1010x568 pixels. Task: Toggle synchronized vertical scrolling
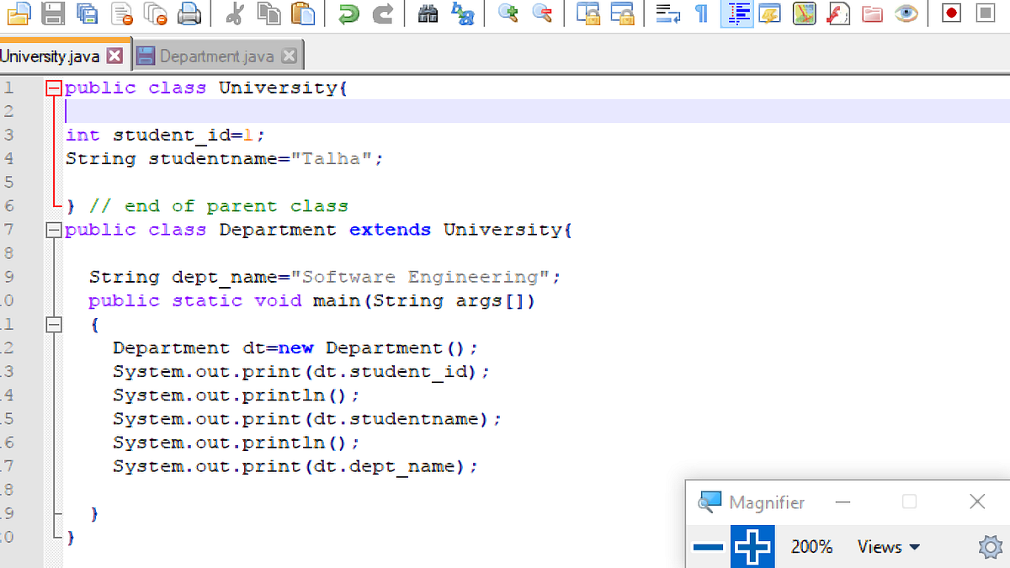click(588, 13)
